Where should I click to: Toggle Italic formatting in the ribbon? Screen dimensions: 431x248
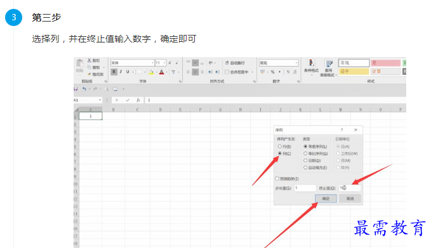pos(121,72)
